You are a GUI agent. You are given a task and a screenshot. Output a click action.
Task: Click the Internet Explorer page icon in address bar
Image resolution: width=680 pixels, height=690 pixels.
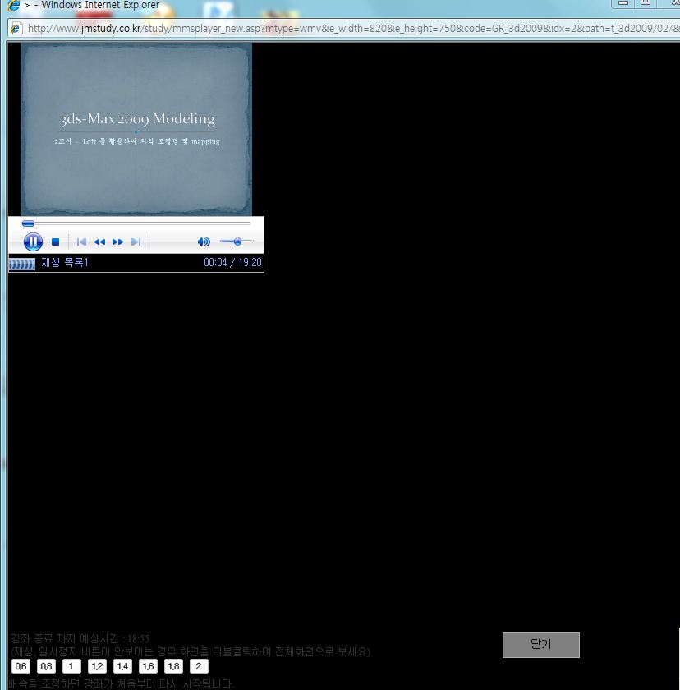(x=16, y=29)
